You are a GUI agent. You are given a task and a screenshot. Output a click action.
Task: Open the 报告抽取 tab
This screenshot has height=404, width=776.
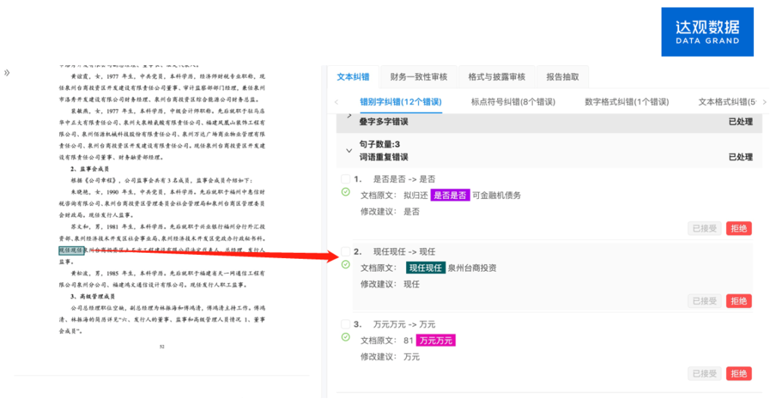click(x=562, y=77)
